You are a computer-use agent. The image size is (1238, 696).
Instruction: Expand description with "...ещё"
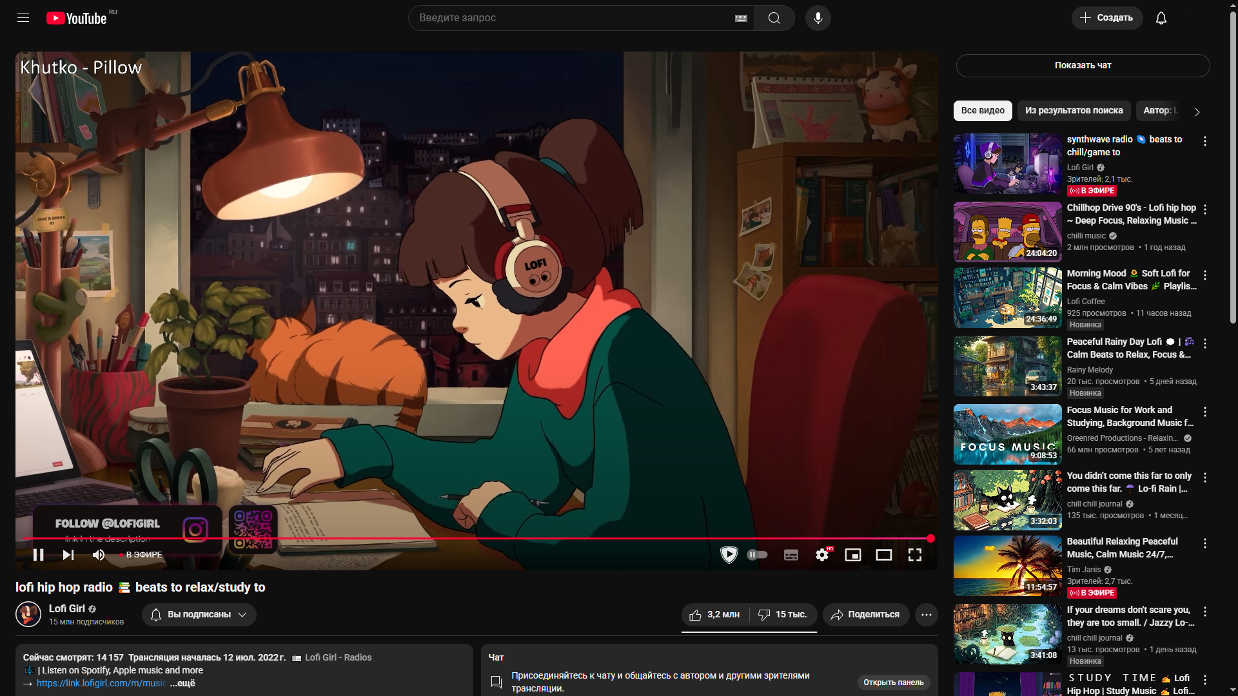[x=182, y=683]
